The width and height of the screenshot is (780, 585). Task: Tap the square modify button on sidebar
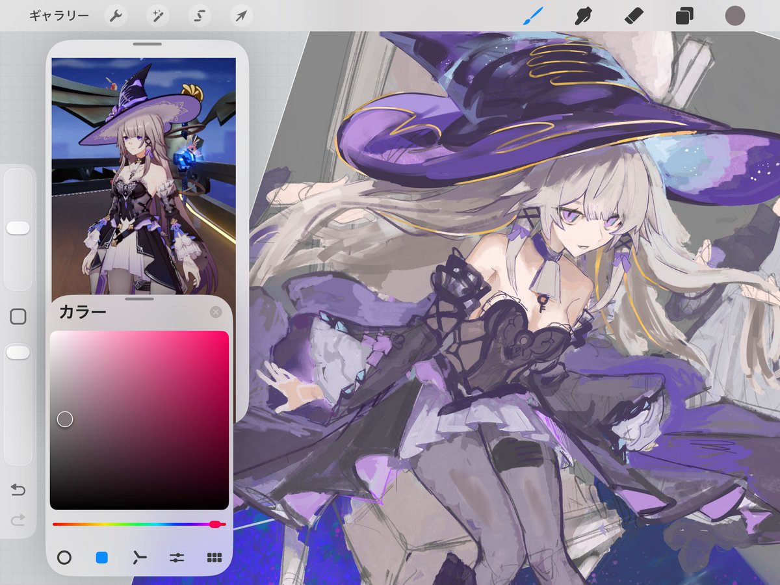pyautogui.click(x=18, y=317)
